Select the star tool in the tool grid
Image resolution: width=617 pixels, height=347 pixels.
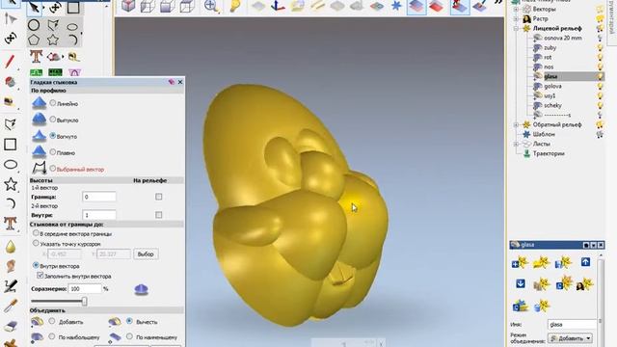pos(53,40)
